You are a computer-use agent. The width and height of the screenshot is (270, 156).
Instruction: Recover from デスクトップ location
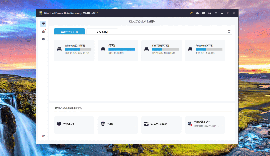tap(74, 125)
